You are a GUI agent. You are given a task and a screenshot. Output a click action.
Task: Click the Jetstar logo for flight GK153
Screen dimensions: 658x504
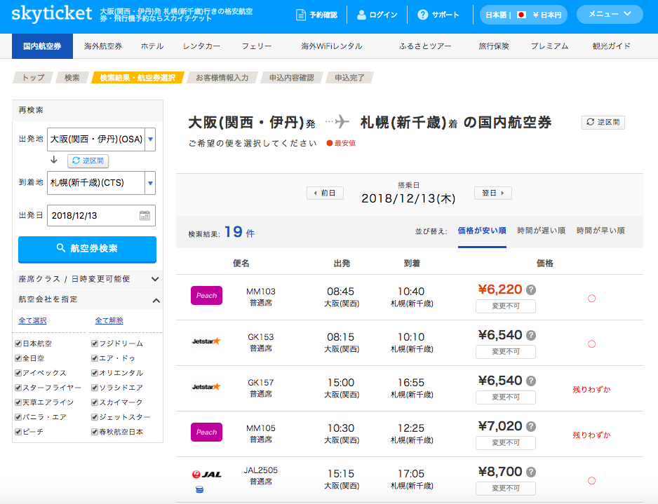206,341
